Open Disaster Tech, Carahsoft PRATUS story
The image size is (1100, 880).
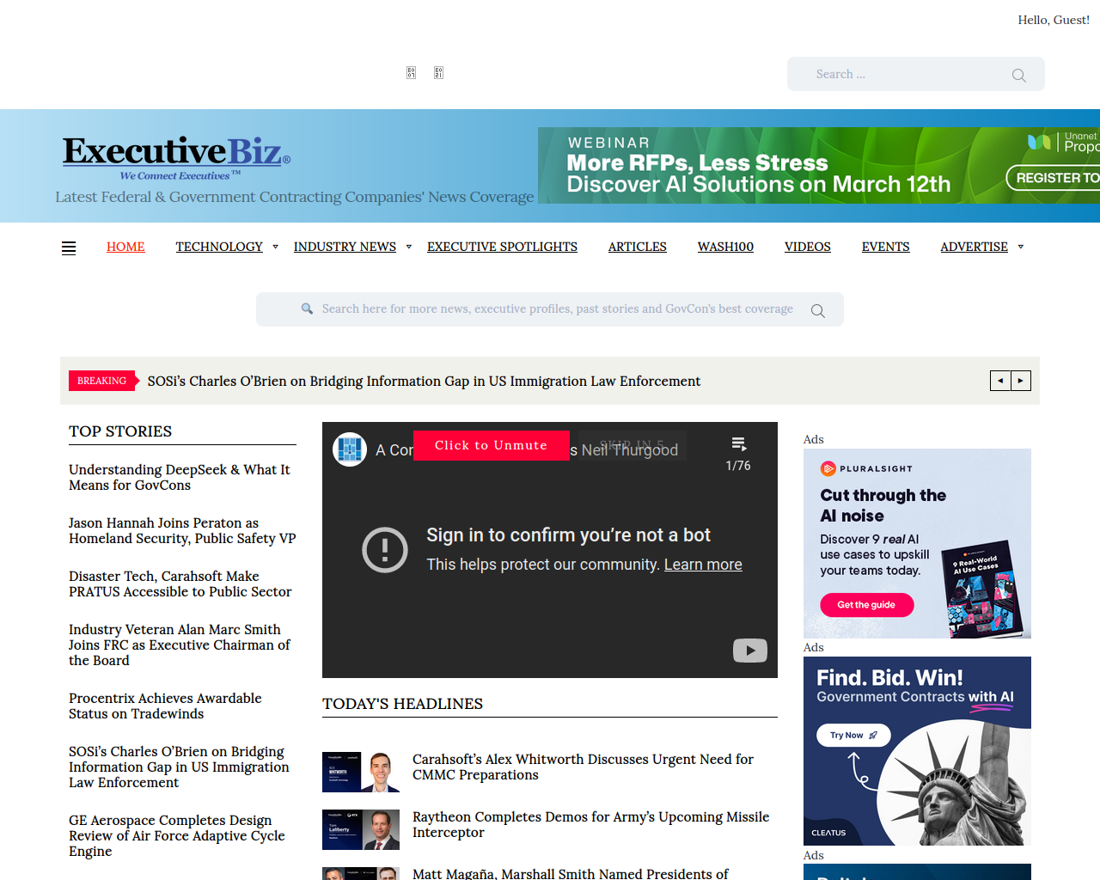tap(180, 584)
